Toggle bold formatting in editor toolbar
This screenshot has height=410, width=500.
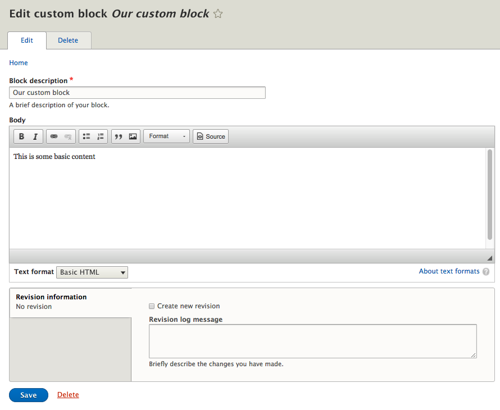(x=21, y=136)
